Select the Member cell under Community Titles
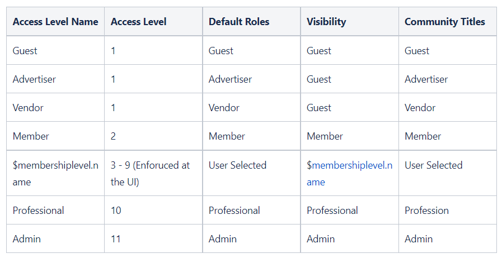502x258 pixels. click(423, 136)
